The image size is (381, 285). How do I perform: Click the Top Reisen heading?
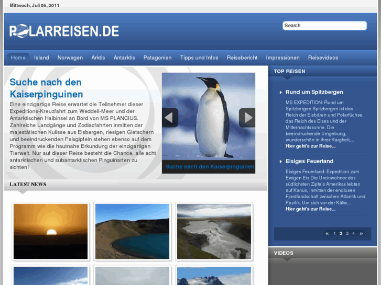point(289,72)
